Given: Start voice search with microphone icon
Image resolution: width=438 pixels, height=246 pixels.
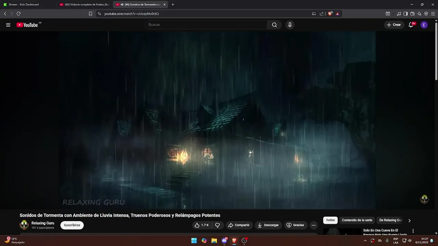Looking at the screenshot, I should pyautogui.click(x=290, y=25).
